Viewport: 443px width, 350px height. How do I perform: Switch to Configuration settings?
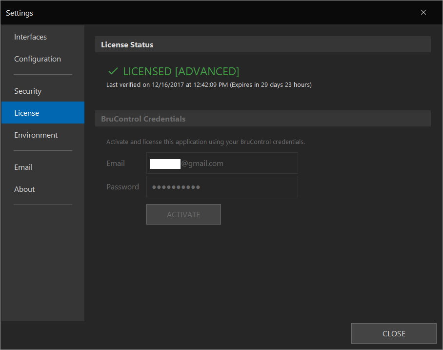point(42,59)
